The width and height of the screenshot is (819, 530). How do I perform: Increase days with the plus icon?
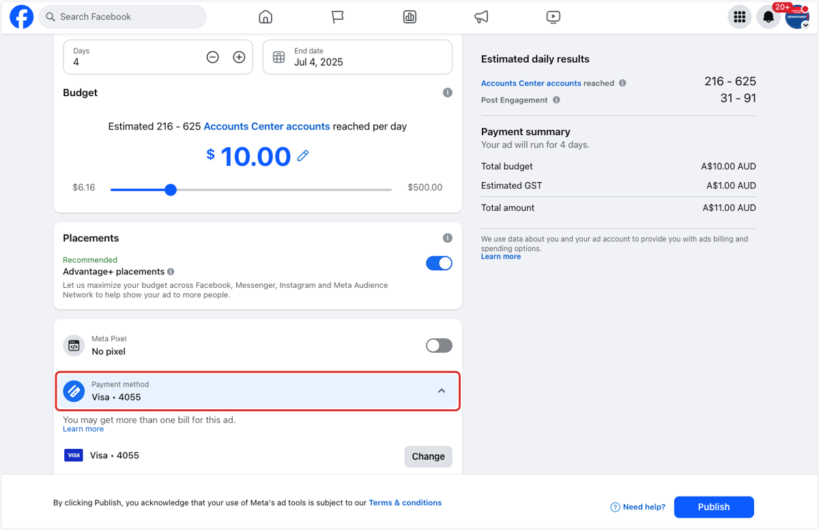click(x=239, y=57)
